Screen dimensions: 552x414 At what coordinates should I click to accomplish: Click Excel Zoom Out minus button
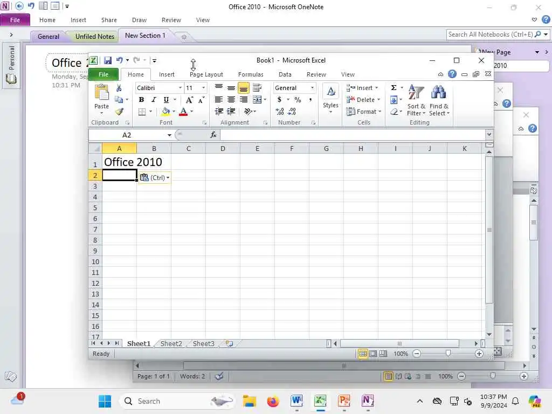tap(417, 354)
